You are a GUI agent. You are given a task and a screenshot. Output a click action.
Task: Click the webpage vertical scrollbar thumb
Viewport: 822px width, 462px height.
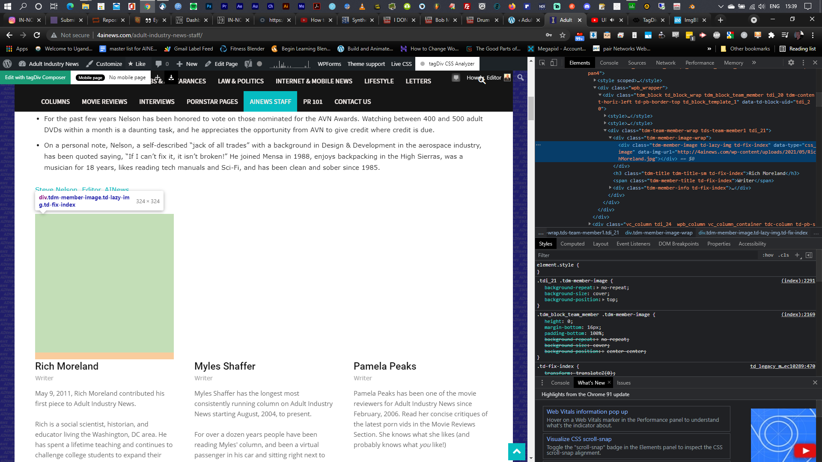[x=531, y=109]
